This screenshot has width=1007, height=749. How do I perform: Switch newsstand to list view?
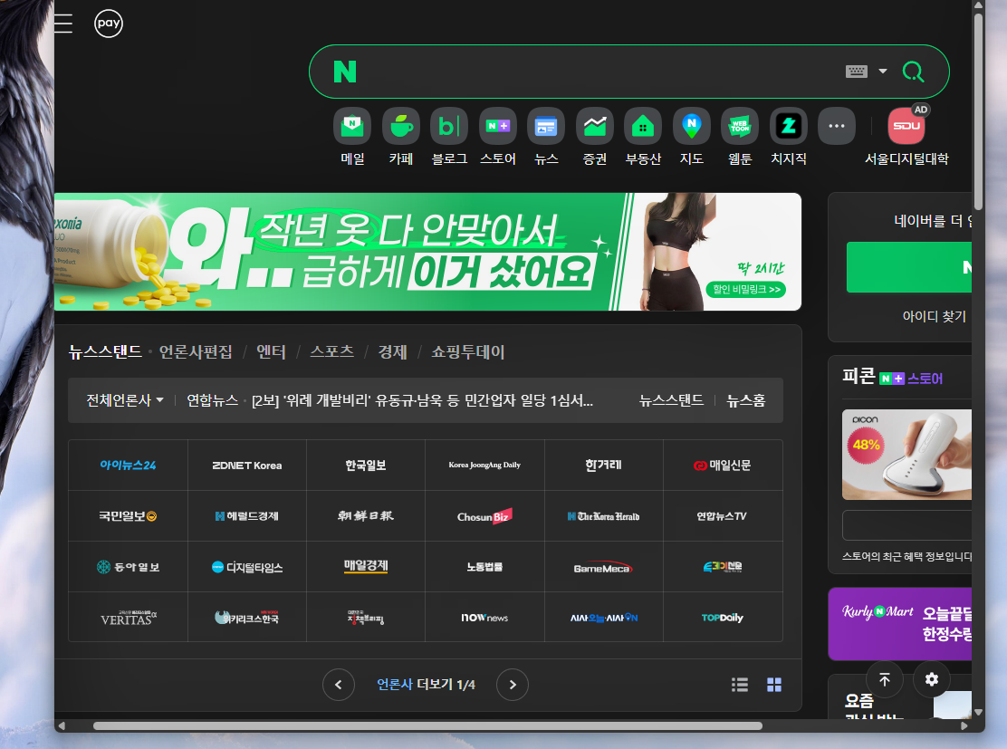coord(740,685)
